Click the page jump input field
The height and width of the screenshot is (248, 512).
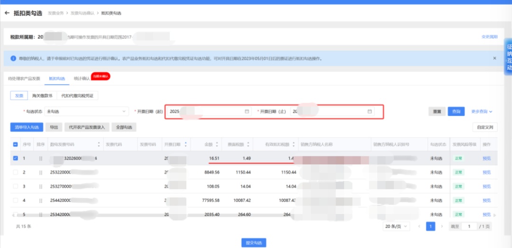coord(469,226)
